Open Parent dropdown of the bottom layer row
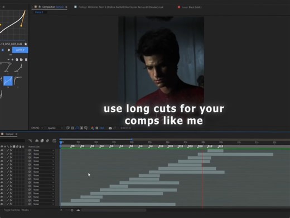Viewport: 290px width, 218px height. [x=44, y=204]
